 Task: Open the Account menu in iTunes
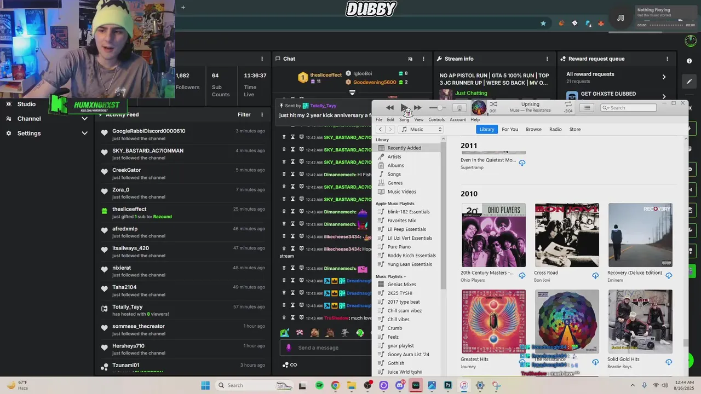[x=458, y=119]
